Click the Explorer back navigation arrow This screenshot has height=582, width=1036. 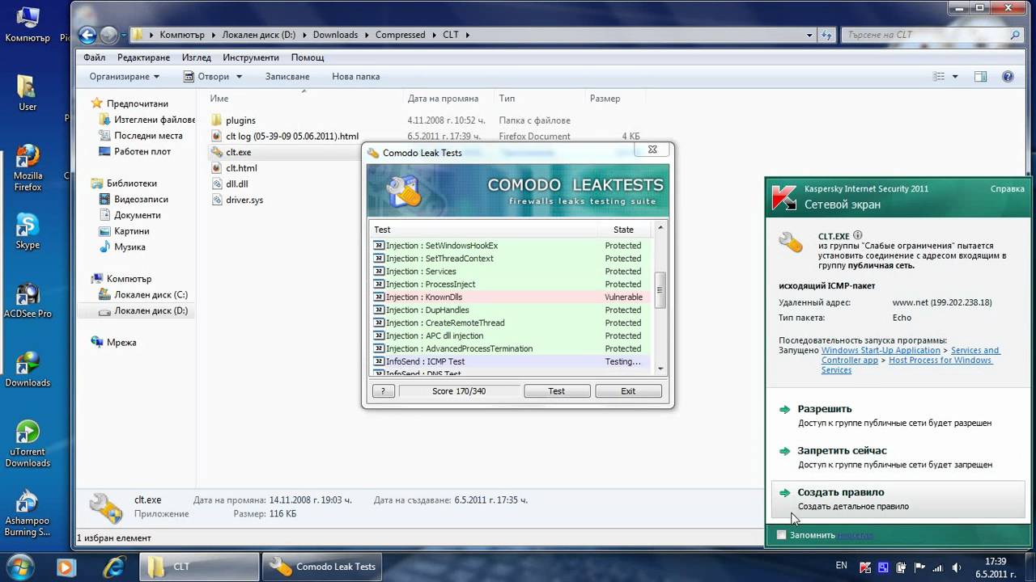coord(87,35)
